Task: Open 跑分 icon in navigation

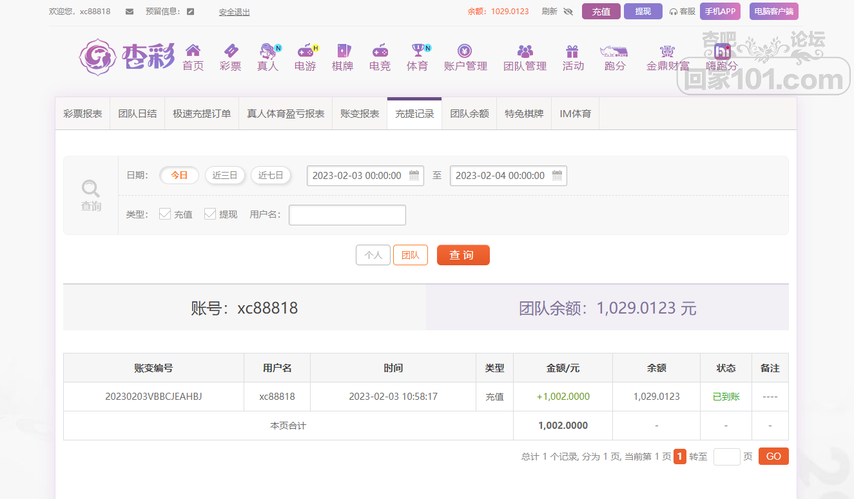Action: coord(614,50)
